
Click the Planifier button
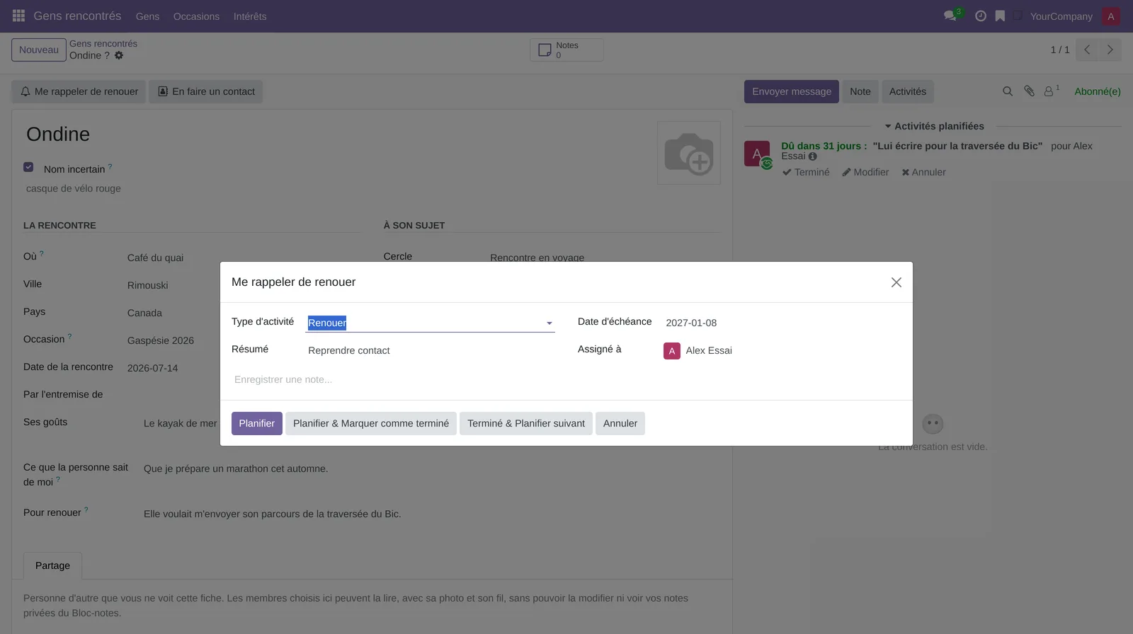click(x=257, y=423)
